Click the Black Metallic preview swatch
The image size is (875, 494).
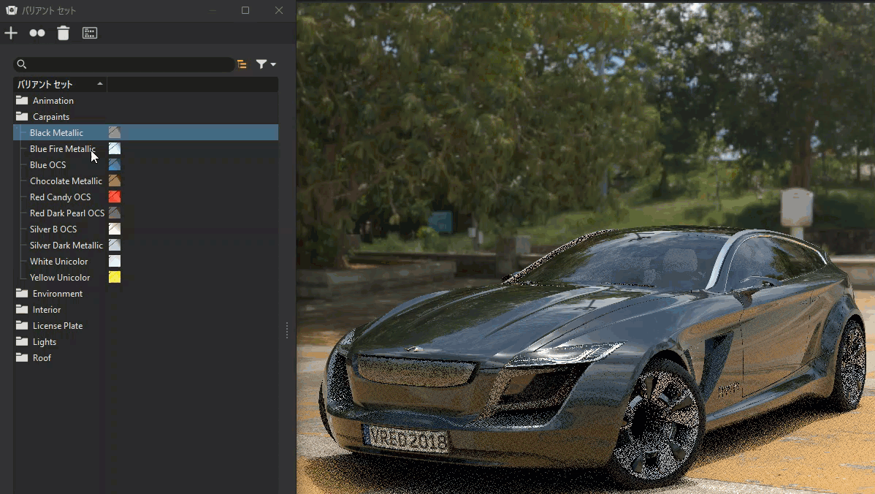[x=115, y=132]
